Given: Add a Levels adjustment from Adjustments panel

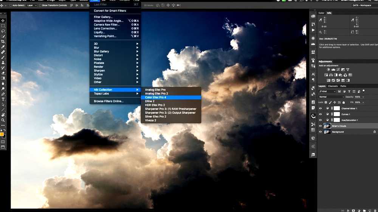Looking at the screenshot, I should tap(333, 69).
